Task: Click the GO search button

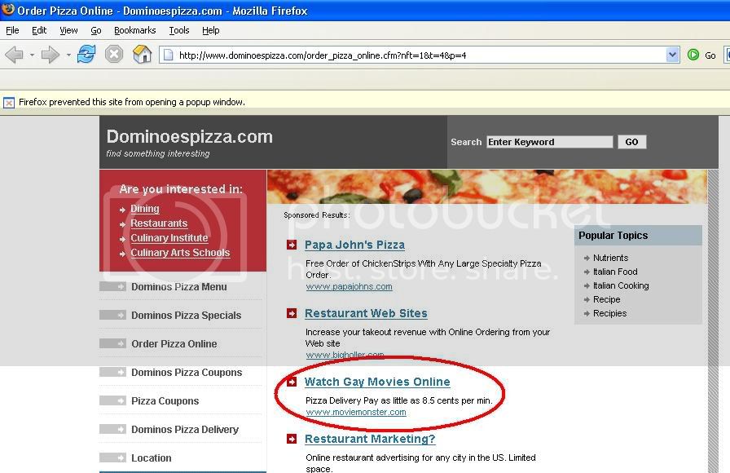Action: click(x=631, y=142)
